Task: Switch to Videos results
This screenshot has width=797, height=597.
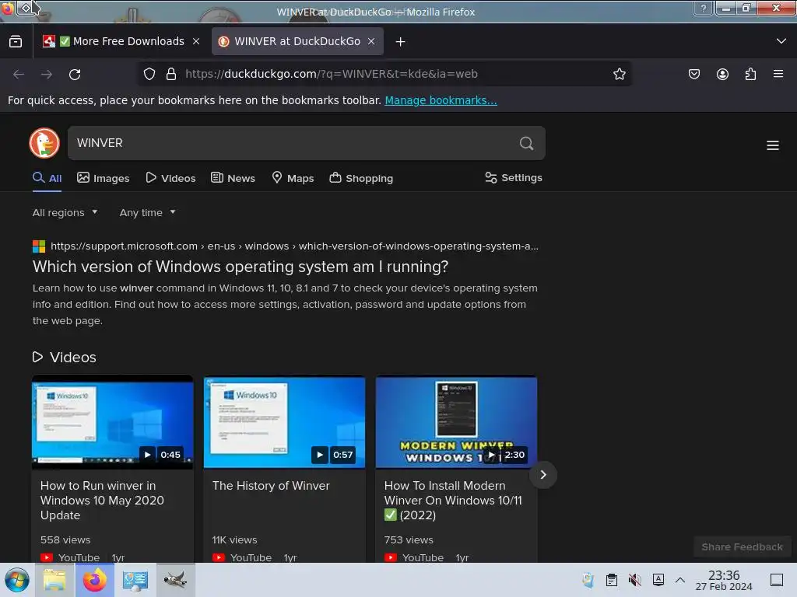Action: [170, 178]
